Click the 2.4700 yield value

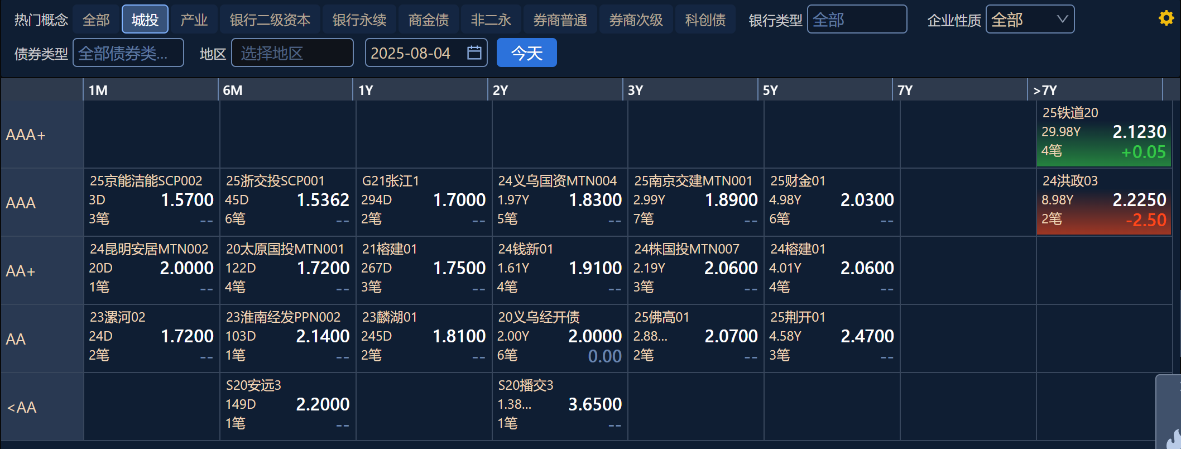pos(867,336)
